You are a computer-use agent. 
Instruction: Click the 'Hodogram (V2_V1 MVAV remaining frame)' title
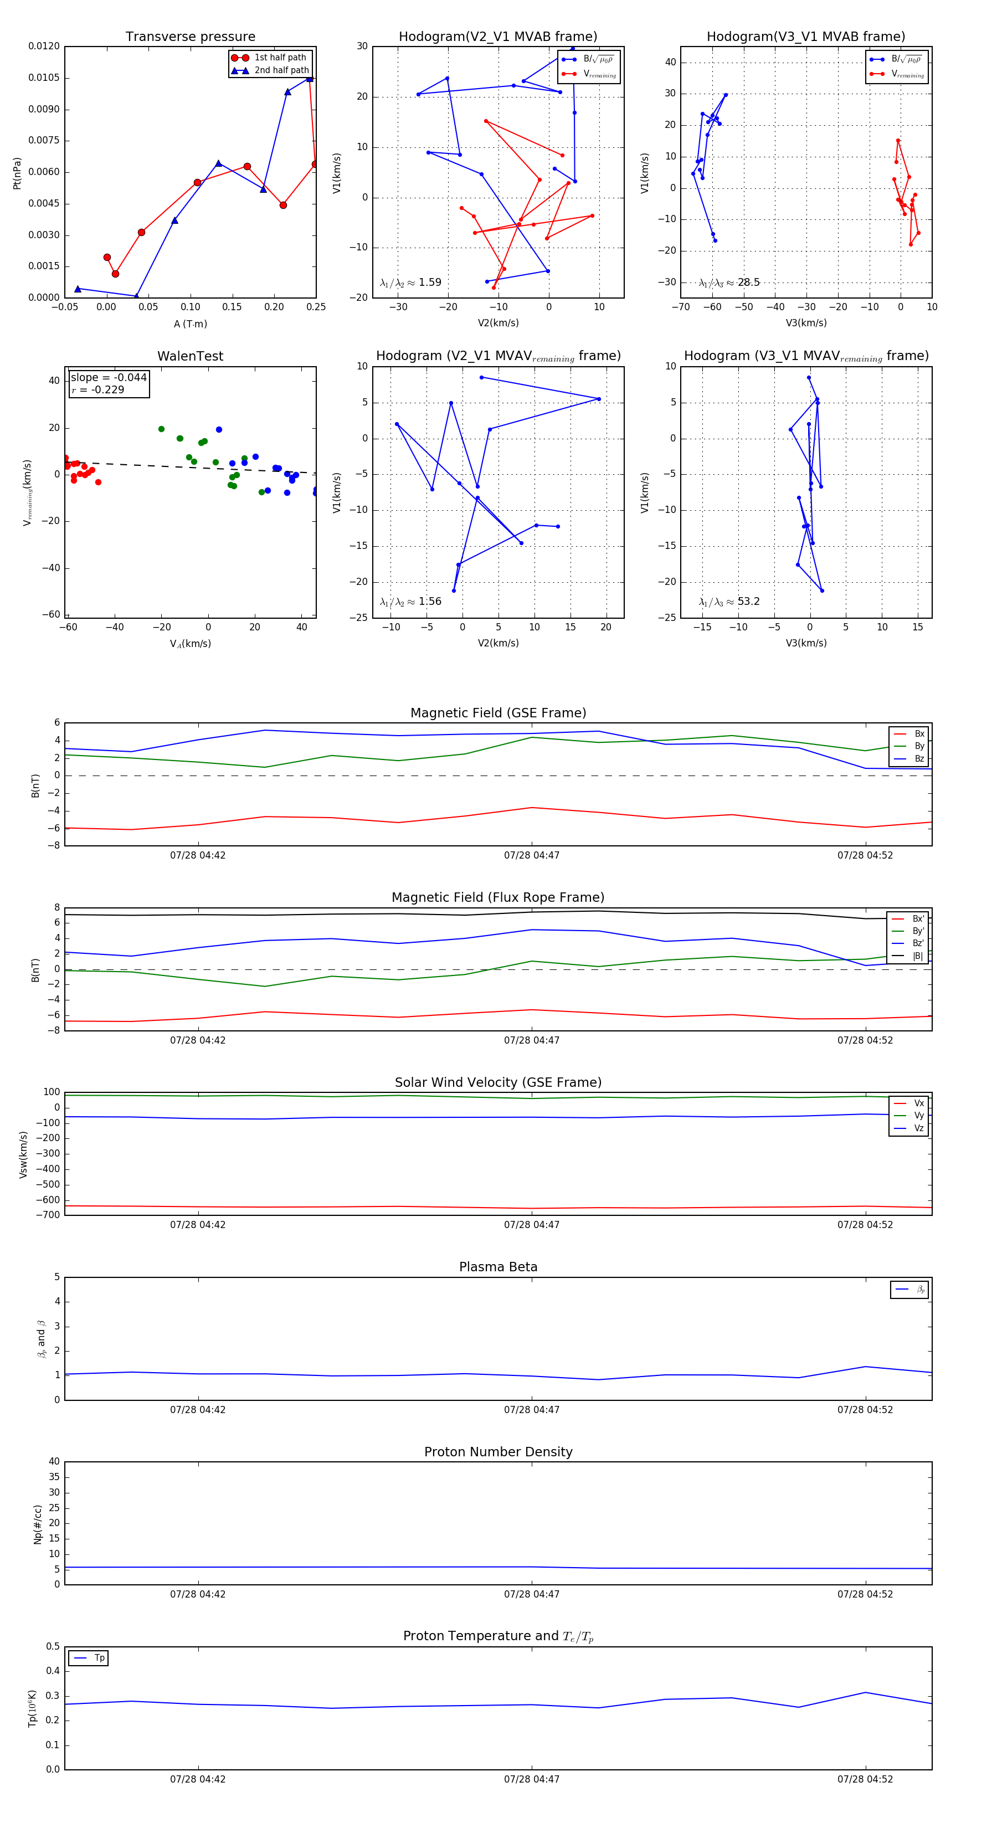(x=498, y=356)
